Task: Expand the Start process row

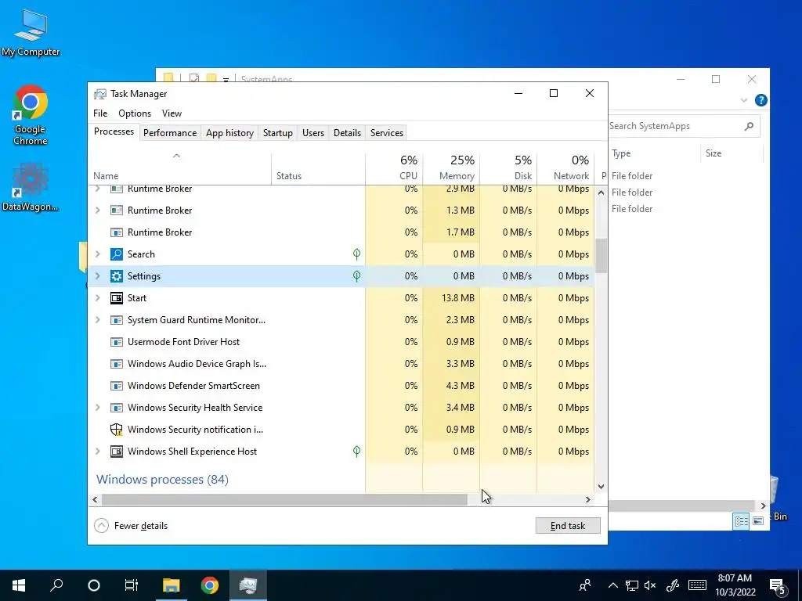Action: [98, 298]
